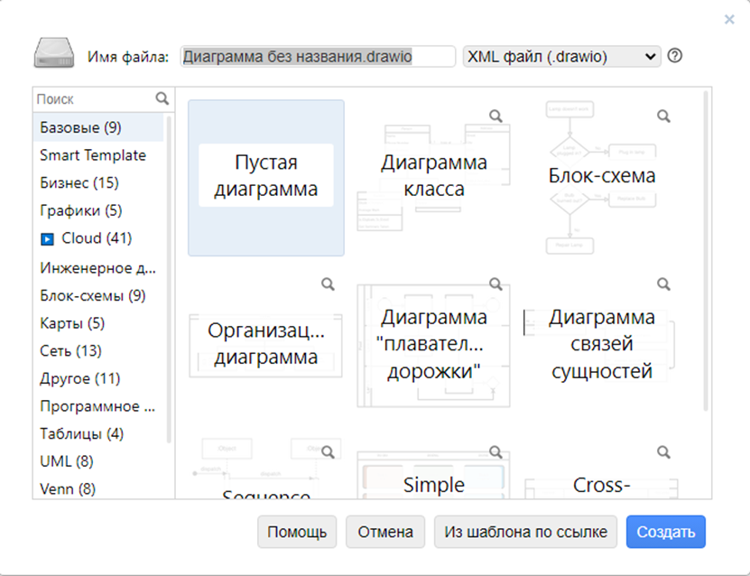Open preview of the swimlane diagram template
750x576 pixels.
coord(495,283)
